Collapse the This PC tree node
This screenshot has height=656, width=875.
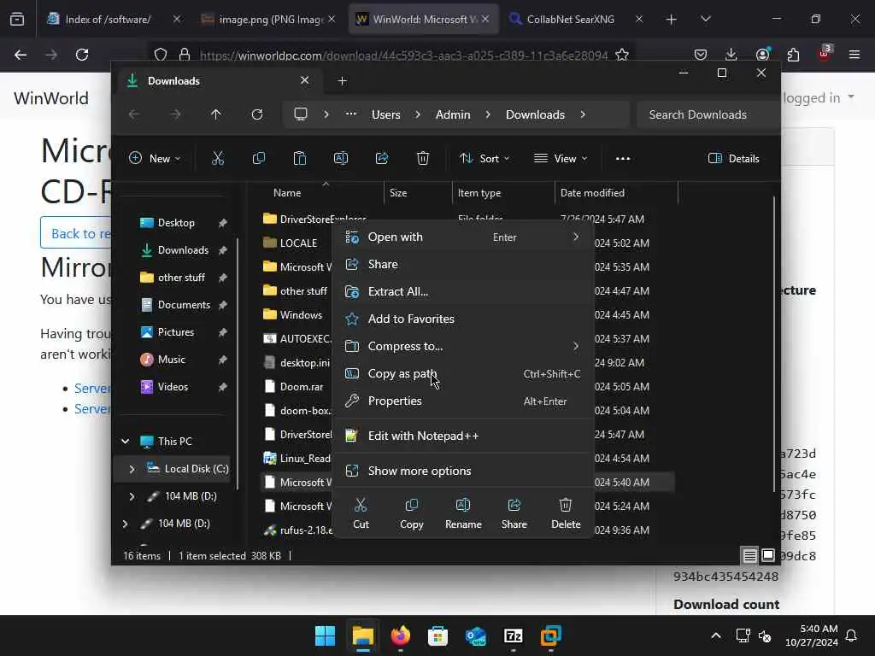[x=125, y=442]
